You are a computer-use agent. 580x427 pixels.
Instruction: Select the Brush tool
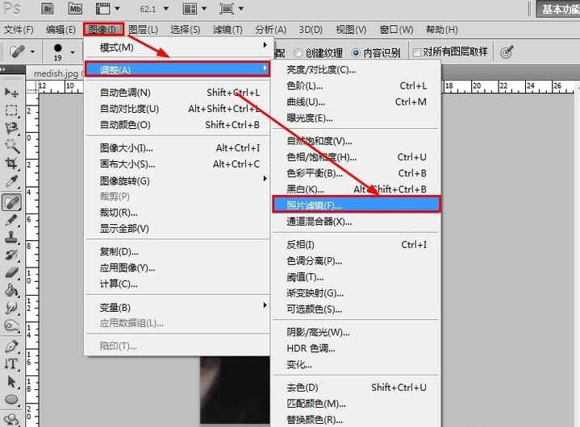tap(11, 220)
